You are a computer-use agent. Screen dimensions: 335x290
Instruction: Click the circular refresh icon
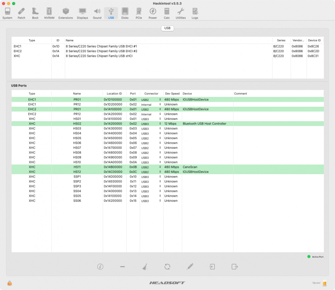(167, 267)
